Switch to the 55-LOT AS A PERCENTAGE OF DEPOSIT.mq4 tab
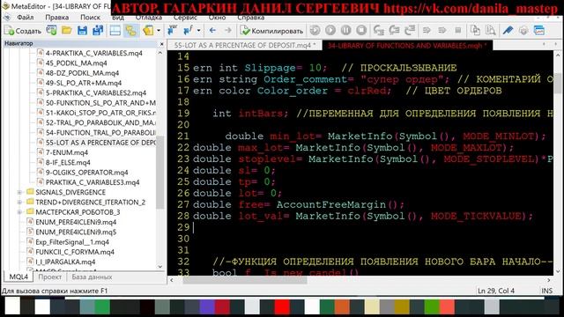This screenshot has width=564, height=317. 245,45
